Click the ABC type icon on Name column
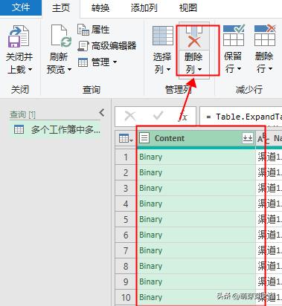Image resolution: width=282 pixels, height=306 pixels. [x=263, y=139]
